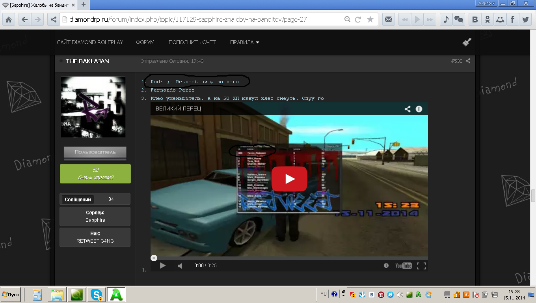Expand the ПРАВИЛА dropdown menu
This screenshot has width=536, height=303.
244,42
